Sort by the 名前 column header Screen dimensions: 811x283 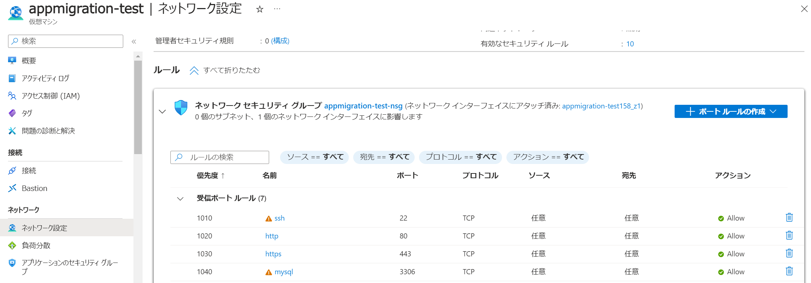point(269,176)
